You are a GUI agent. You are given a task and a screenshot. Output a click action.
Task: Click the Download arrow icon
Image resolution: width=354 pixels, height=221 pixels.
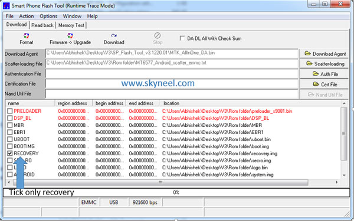point(114,35)
